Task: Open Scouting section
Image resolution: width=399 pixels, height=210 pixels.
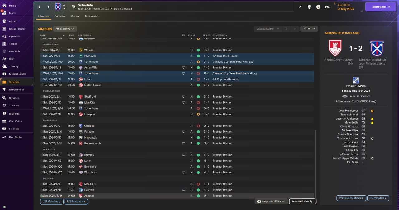Action: coord(14,98)
